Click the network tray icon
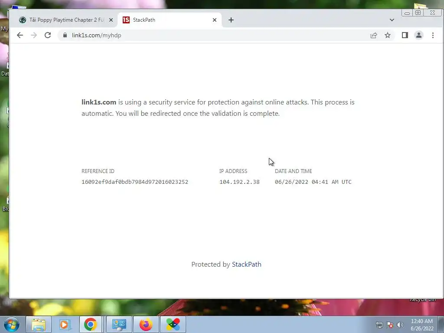Viewport: 444px width, 333px height. [x=379, y=325]
